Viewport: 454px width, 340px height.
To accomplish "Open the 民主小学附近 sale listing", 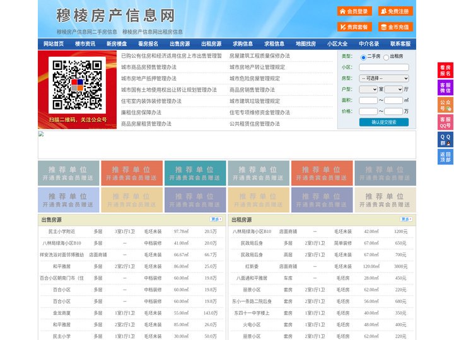I will click(x=62, y=232).
